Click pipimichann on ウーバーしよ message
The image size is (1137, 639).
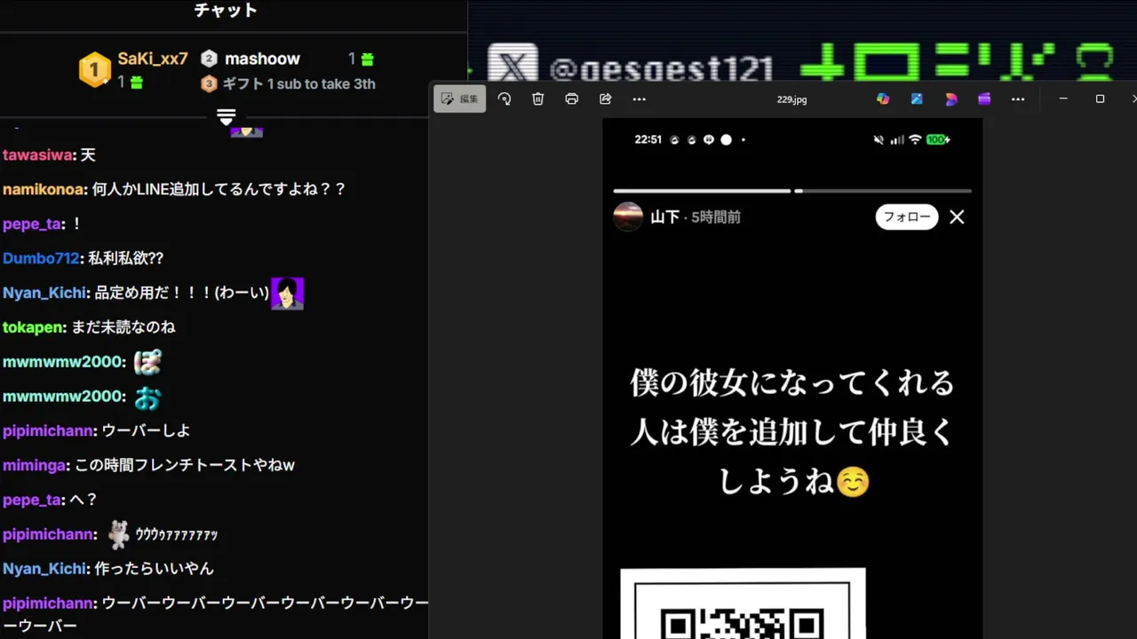point(48,430)
